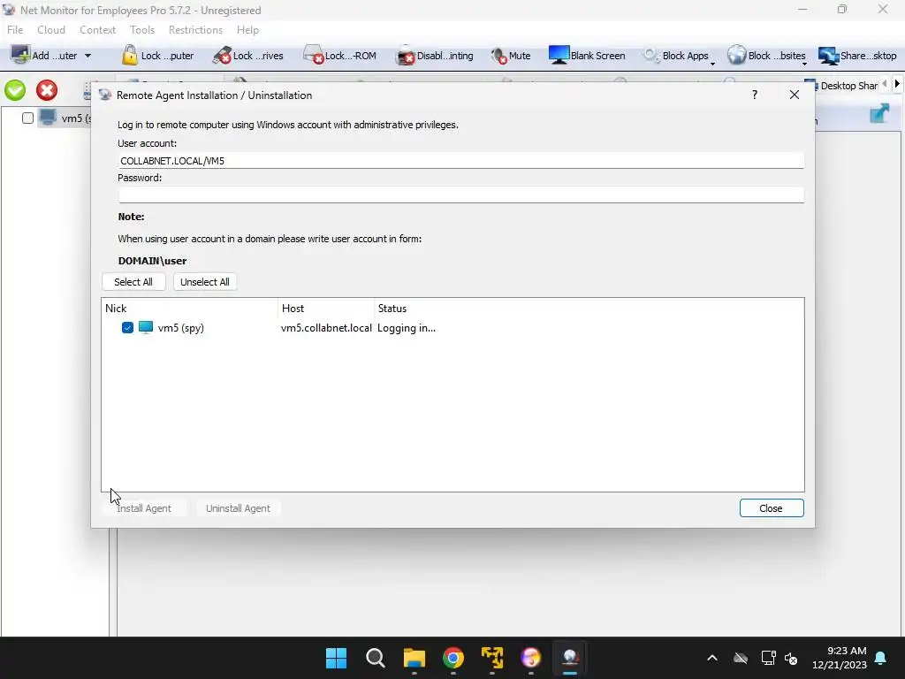Click the blue pop-out arrow icon
Image resolution: width=905 pixels, height=679 pixels.
coord(879,113)
